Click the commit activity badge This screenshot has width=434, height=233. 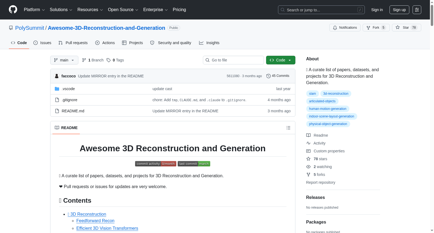[x=156, y=164]
